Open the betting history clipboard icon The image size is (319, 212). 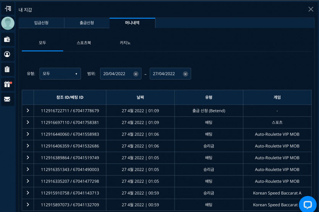click(7, 69)
